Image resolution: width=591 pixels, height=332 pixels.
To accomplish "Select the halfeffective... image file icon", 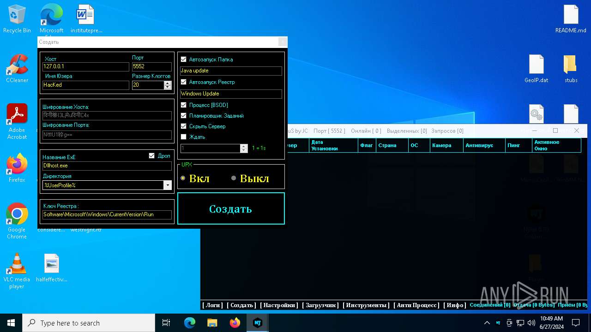I will pos(51,267).
